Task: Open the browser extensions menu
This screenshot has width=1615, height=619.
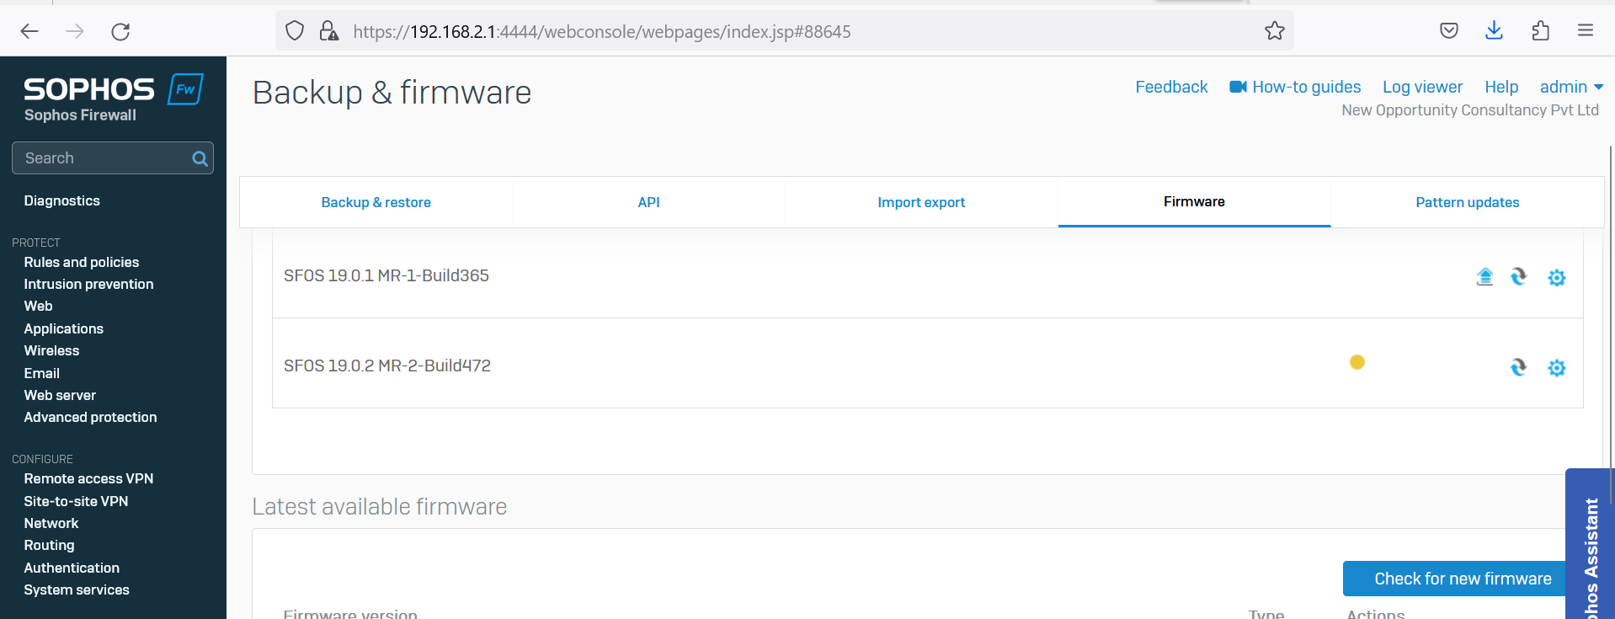Action: (1540, 31)
